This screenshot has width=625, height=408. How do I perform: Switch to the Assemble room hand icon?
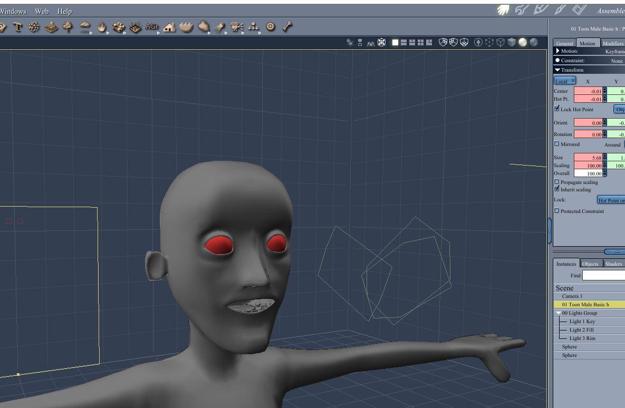[503, 9]
